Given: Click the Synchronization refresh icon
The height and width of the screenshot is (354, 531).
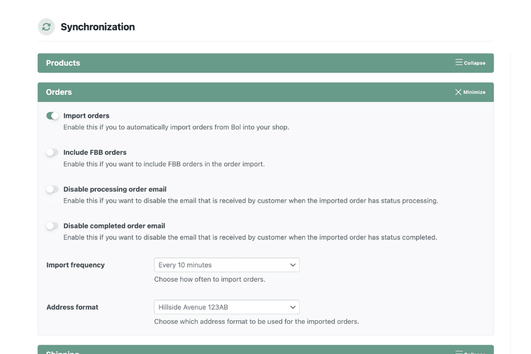Looking at the screenshot, I should (46, 27).
